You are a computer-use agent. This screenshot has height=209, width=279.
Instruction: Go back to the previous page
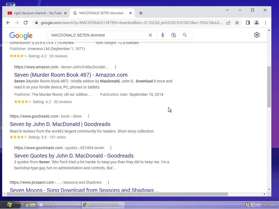8,23
